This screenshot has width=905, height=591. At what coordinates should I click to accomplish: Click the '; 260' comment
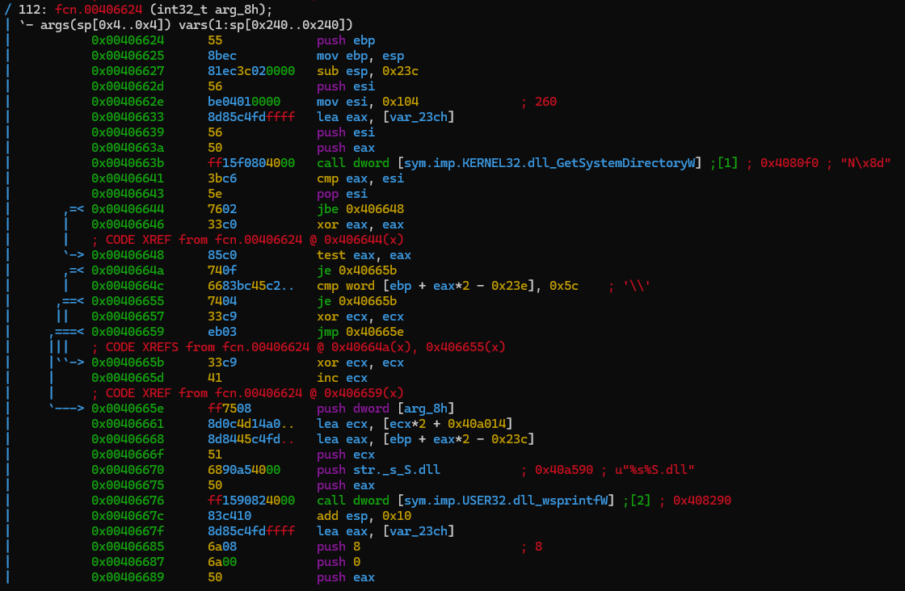(539, 102)
